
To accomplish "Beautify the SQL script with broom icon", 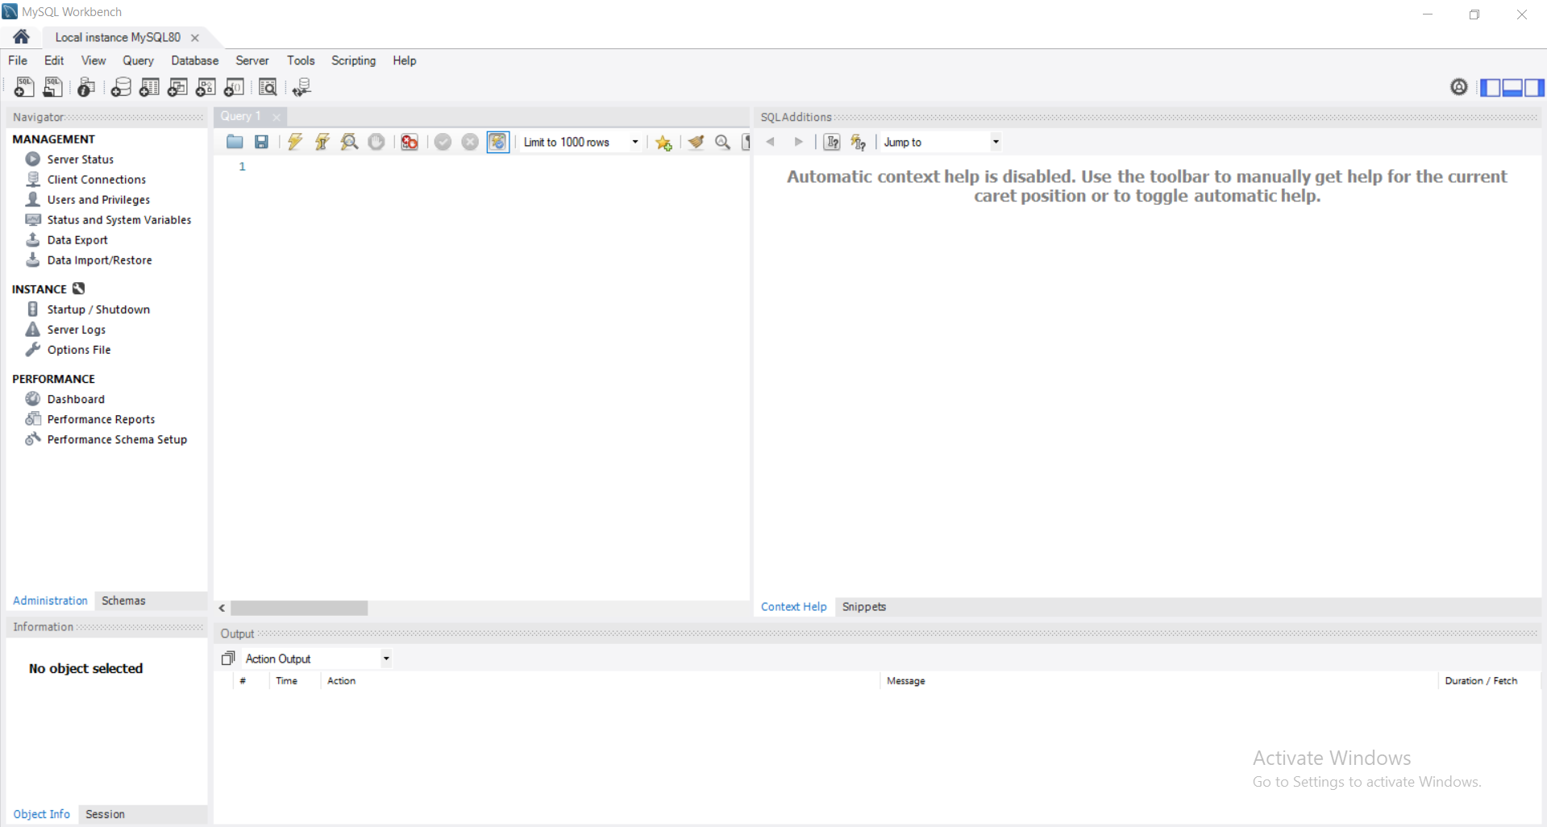I will 696,142.
